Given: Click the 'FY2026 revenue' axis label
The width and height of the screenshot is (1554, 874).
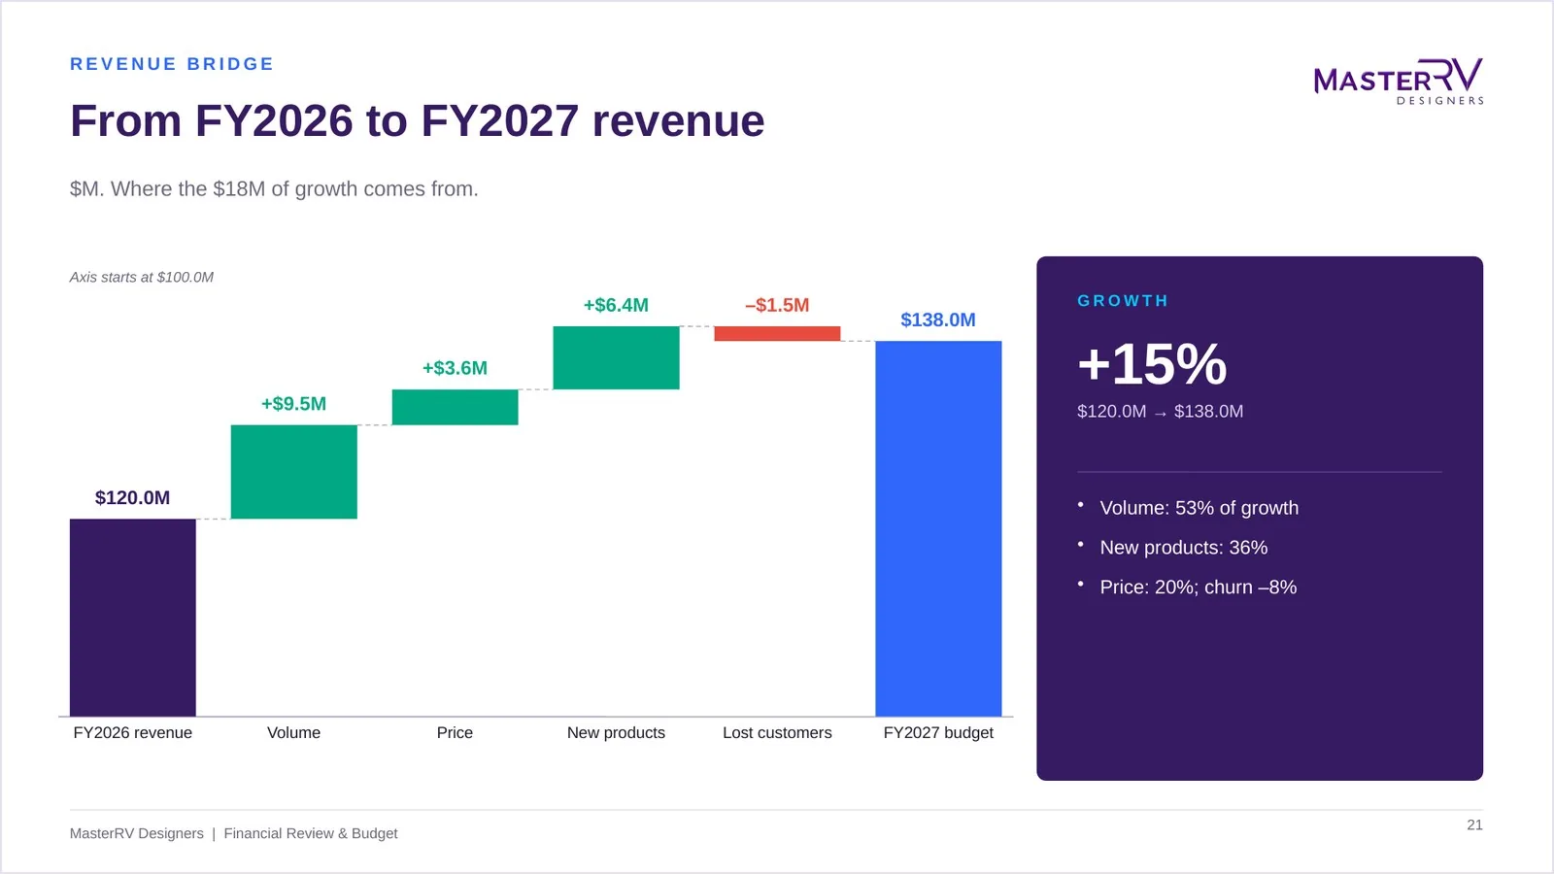Looking at the screenshot, I should [133, 733].
